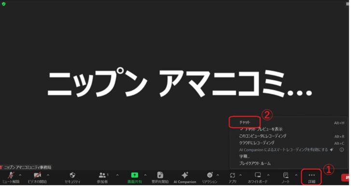Expand video options arrow beside camera

pyautogui.click(x=48, y=175)
